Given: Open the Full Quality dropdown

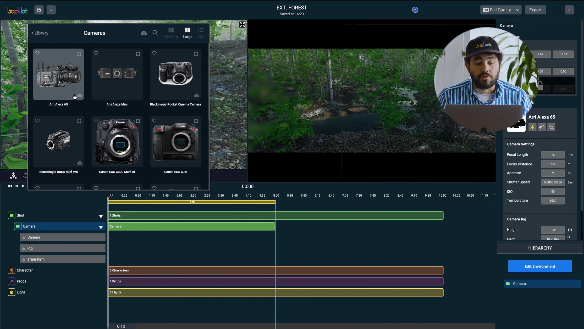Looking at the screenshot, I should coord(501,10).
